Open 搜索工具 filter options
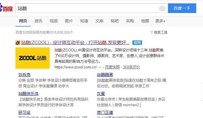 point(161,32)
